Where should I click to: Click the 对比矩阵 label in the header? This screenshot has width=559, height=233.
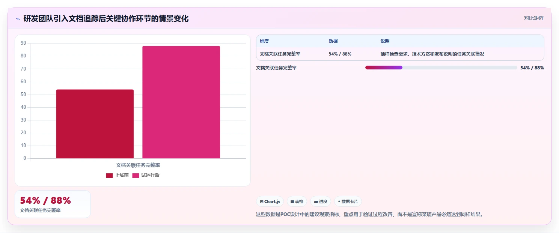pyautogui.click(x=533, y=18)
